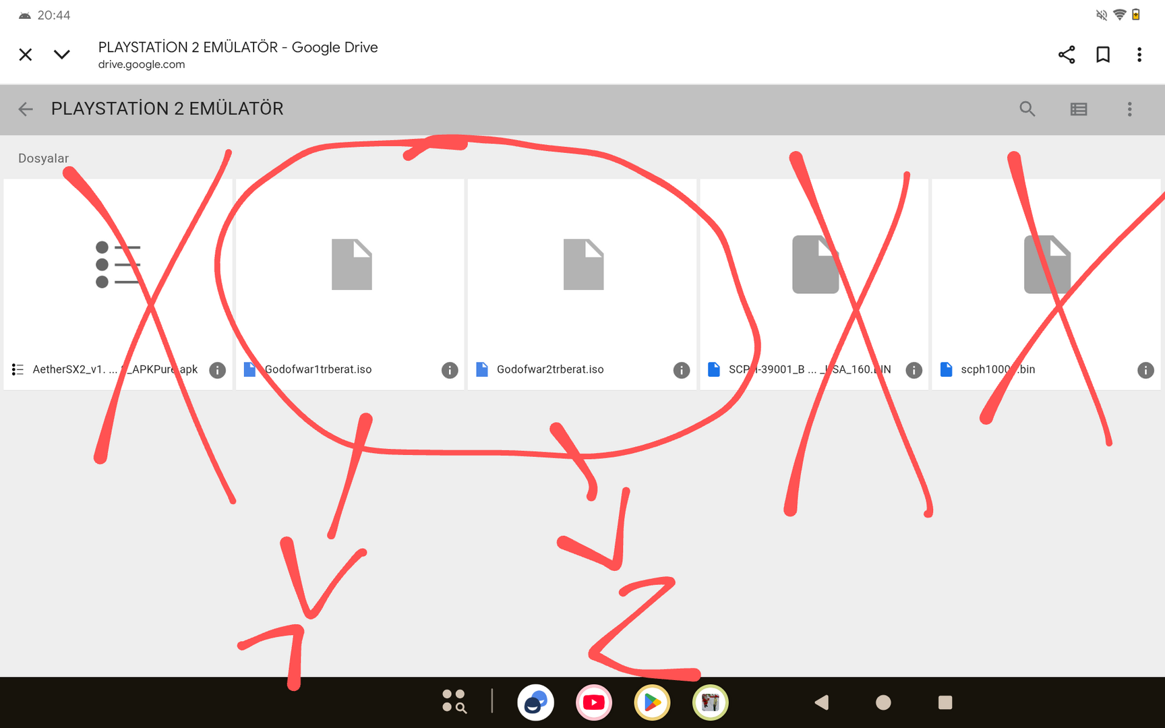1165x728 pixels.
Task: Click the Dosyalar section label
Action: click(x=43, y=158)
